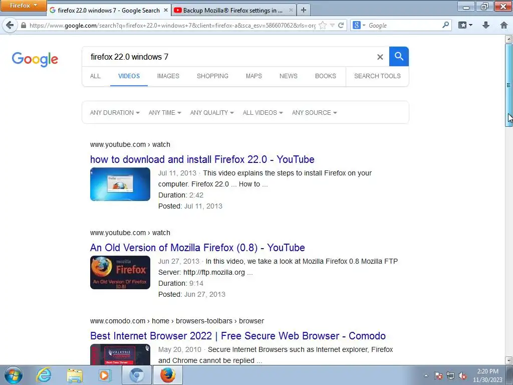Click the Comodo Valkyrie video thumbnail
Screen dimensions: 513x385
[x=120, y=354]
